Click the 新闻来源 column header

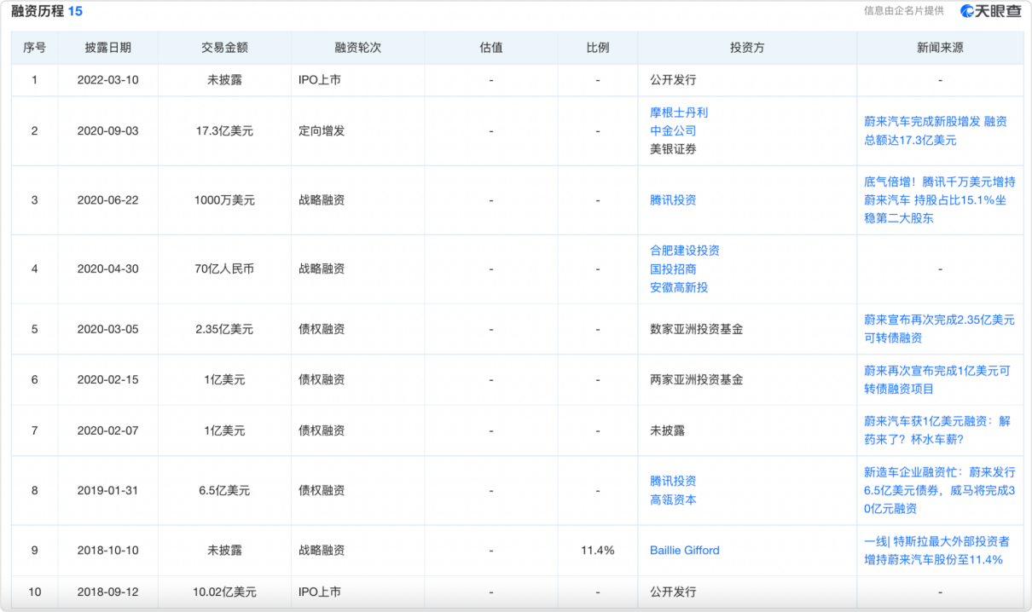[x=940, y=48]
